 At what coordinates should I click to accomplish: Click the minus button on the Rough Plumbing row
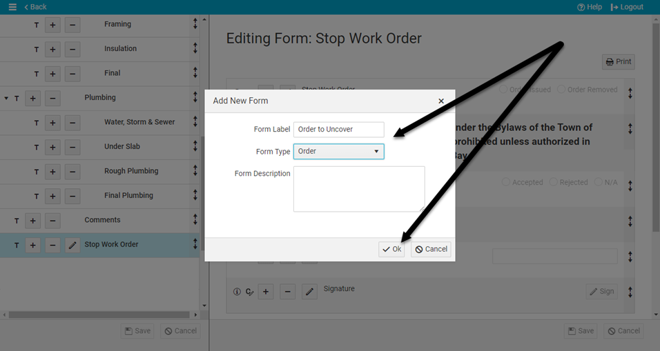(72, 172)
